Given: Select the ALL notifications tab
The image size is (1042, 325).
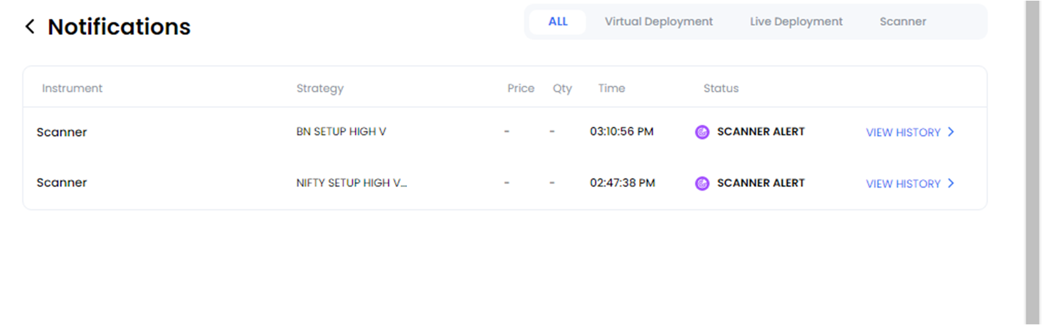Looking at the screenshot, I should pos(558,22).
